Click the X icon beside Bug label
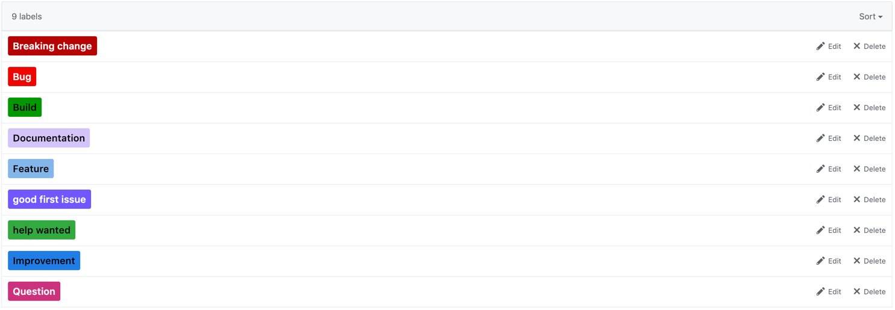The image size is (895, 310). pos(856,77)
